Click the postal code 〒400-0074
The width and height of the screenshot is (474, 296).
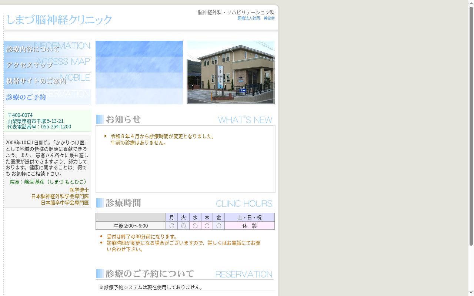(x=20, y=115)
